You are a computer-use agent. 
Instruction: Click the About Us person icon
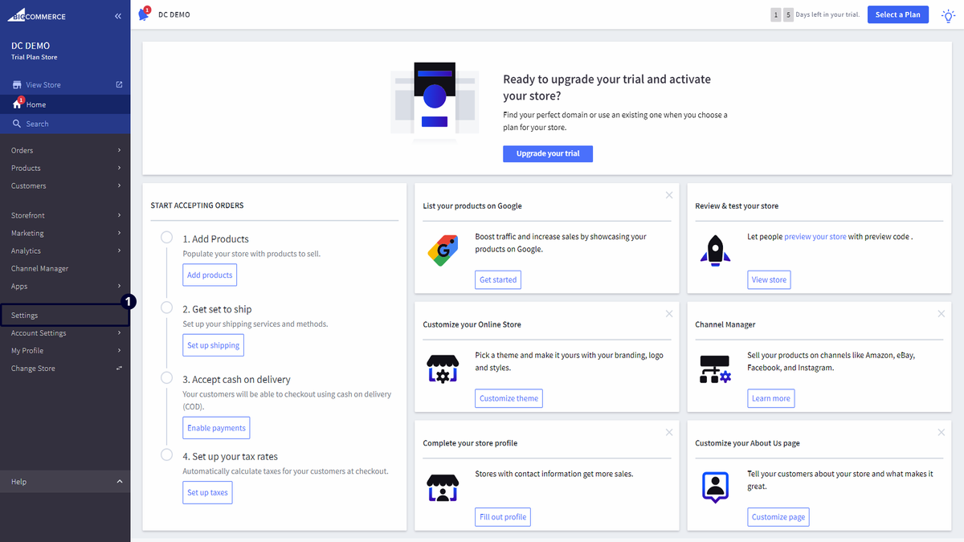tap(714, 487)
